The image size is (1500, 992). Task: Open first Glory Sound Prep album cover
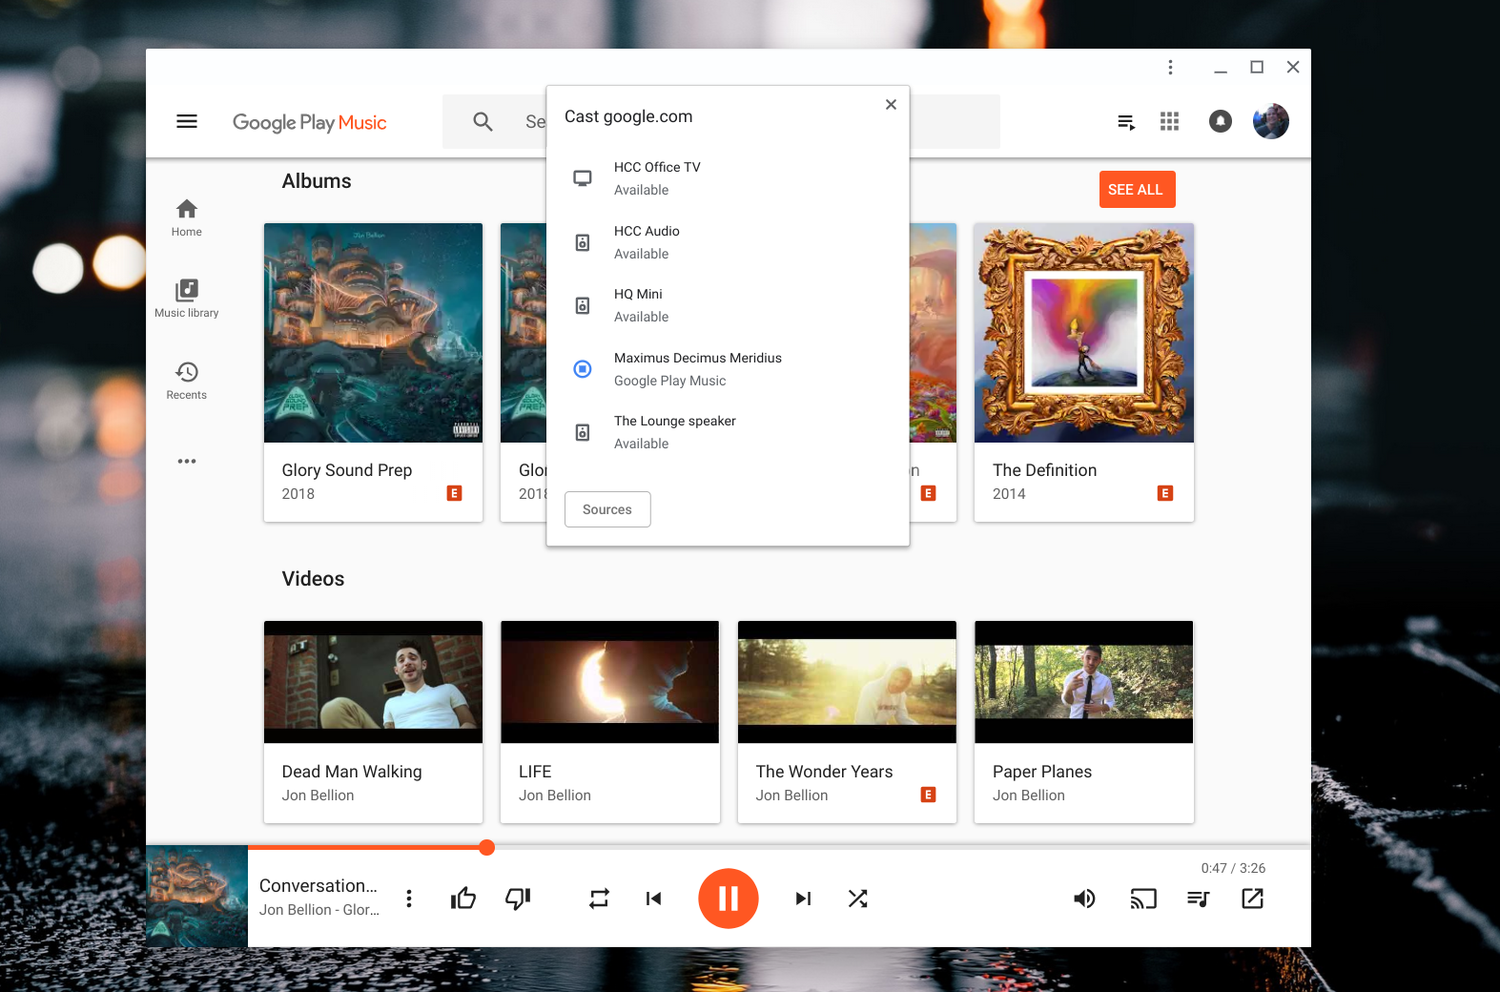pyautogui.click(x=373, y=333)
